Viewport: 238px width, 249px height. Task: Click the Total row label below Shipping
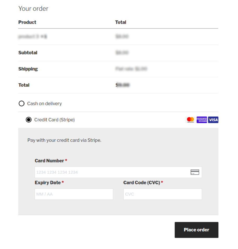point(24,85)
